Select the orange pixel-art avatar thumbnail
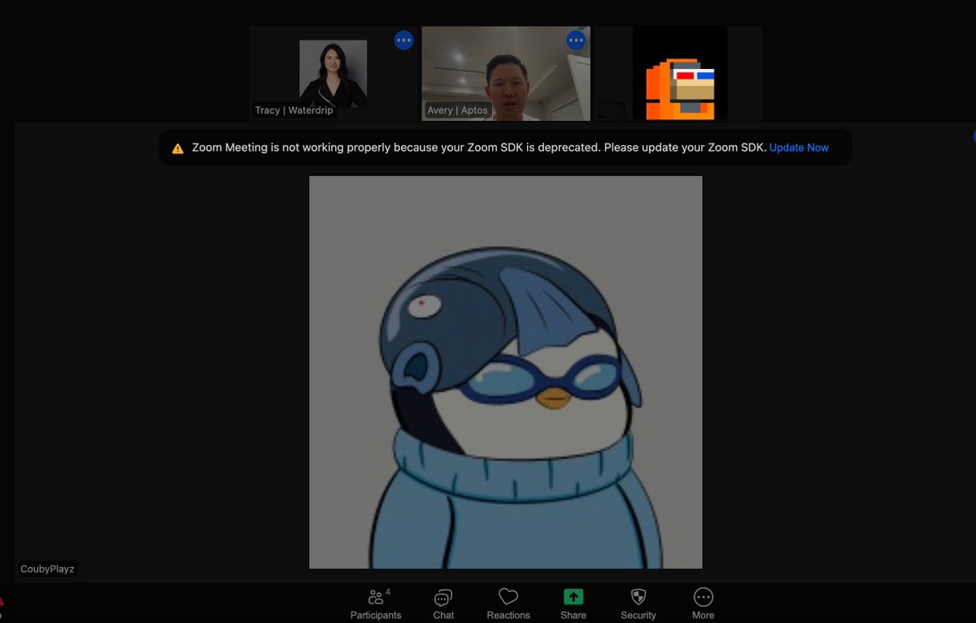 [680, 74]
